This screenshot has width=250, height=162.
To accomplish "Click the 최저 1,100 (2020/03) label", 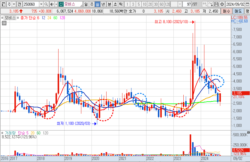I will coord(74,123).
